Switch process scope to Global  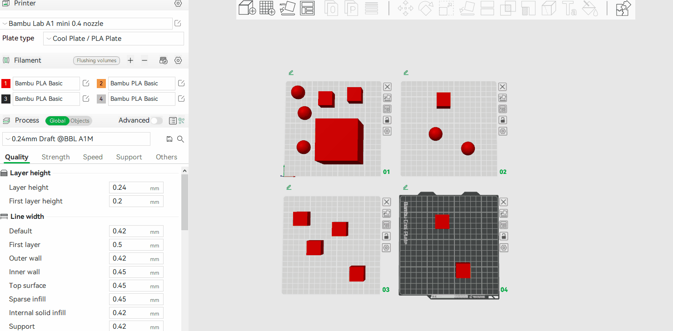coord(57,121)
